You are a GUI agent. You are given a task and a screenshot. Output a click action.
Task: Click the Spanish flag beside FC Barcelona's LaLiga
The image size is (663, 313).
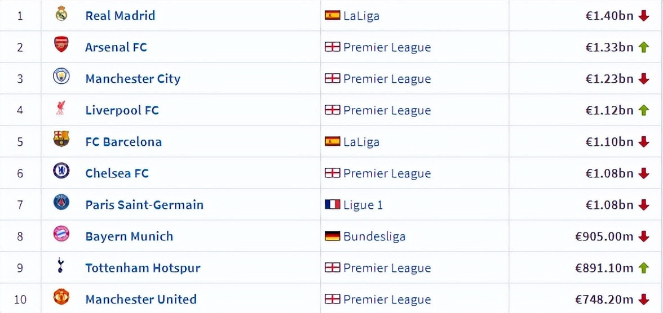coord(333,141)
